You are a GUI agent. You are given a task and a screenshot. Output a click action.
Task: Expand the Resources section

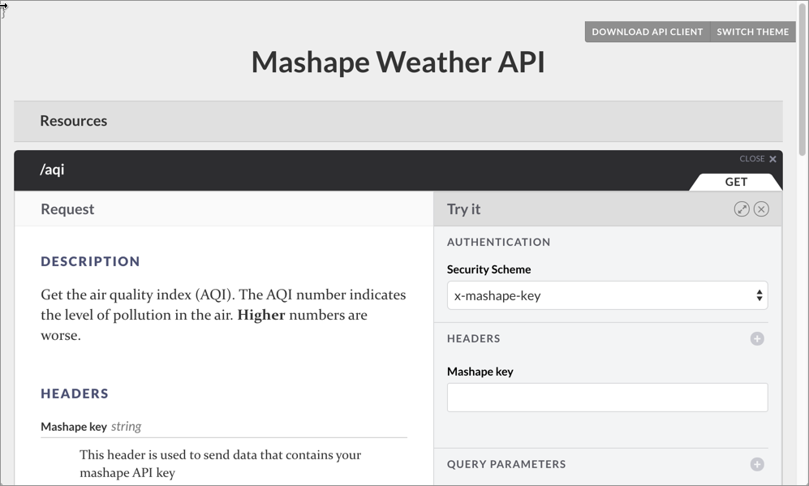[74, 120]
